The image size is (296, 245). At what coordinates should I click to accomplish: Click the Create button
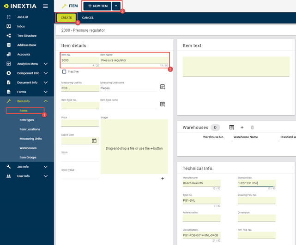pyautogui.click(x=66, y=17)
